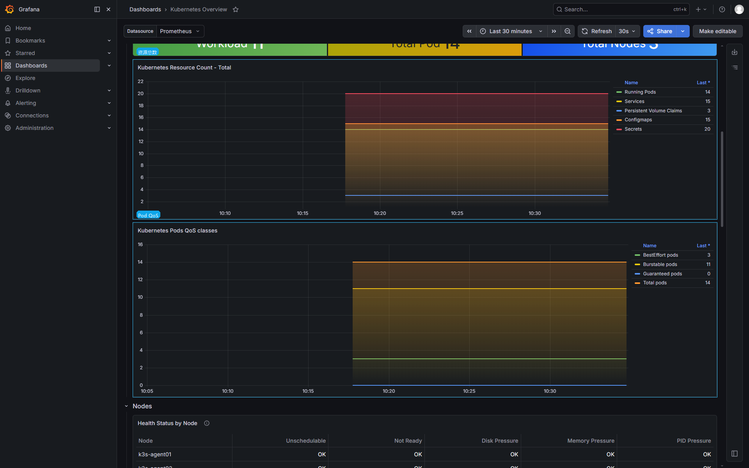749x468 pixels.
Task: Toggle Guaranteed pods series
Action: pyautogui.click(x=662, y=274)
